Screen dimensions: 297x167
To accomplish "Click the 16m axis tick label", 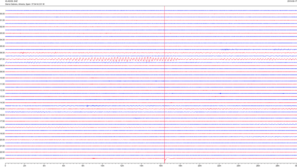I will [161, 166].
